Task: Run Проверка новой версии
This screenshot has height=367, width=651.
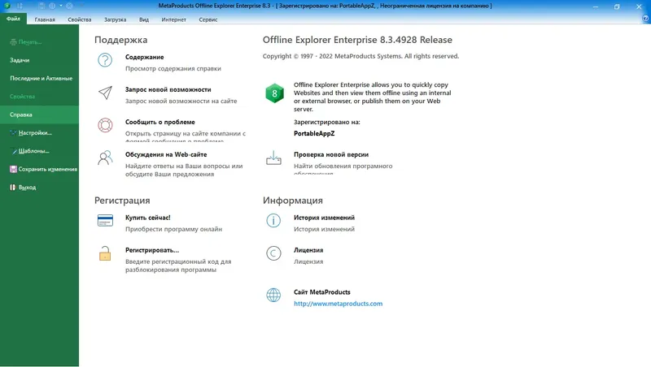Action: 331,154
